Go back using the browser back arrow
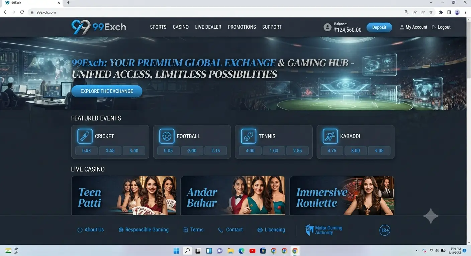 5,12
